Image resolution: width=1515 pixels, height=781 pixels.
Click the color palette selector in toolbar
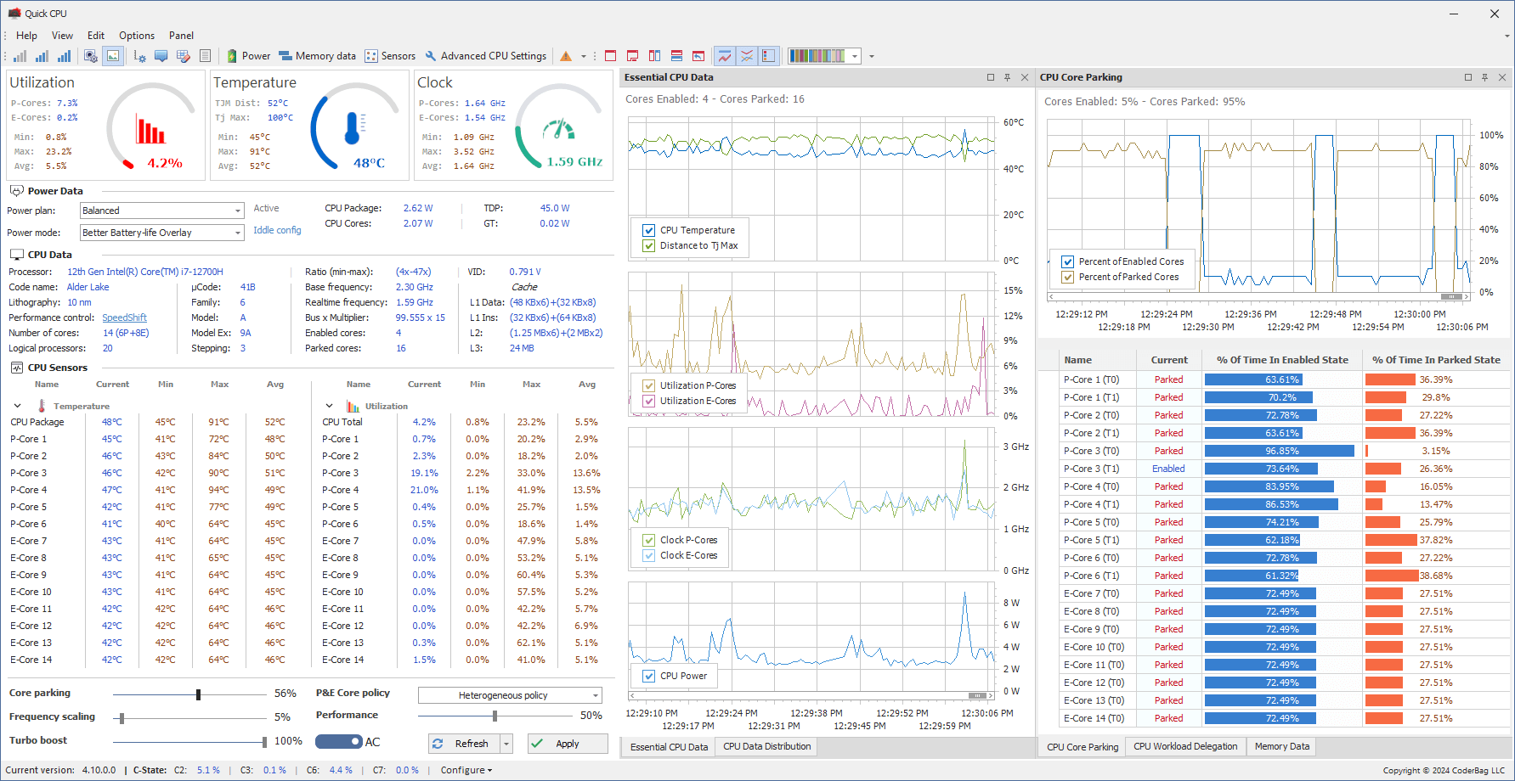(823, 56)
